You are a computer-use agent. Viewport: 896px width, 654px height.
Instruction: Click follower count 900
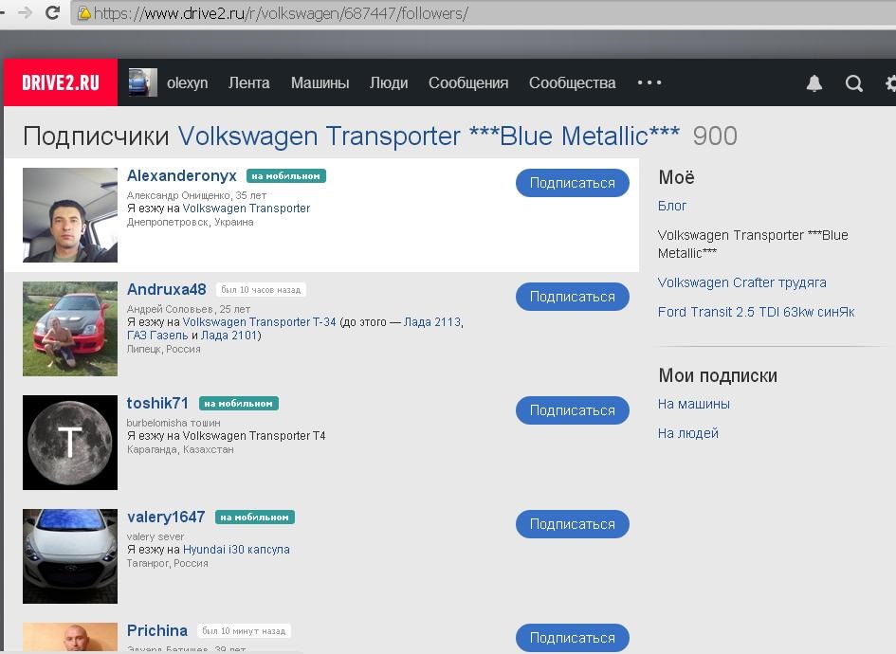click(x=715, y=136)
